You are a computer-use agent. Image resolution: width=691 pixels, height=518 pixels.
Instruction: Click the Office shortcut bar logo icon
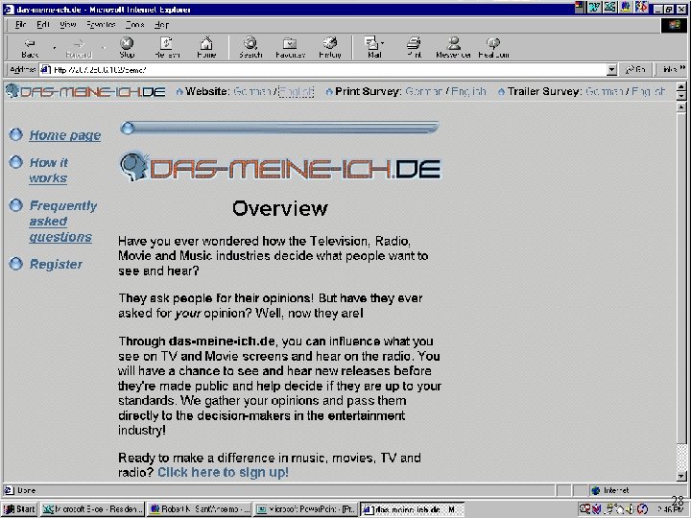pos(580,8)
